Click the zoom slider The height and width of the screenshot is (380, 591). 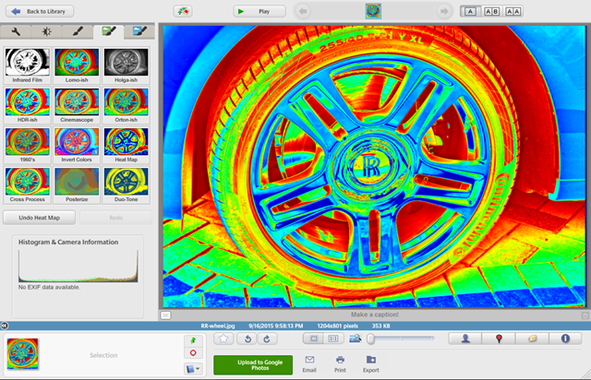(x=399, y=338)
